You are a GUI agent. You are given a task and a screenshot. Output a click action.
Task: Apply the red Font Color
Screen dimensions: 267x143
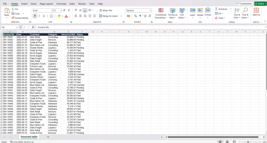66,16
